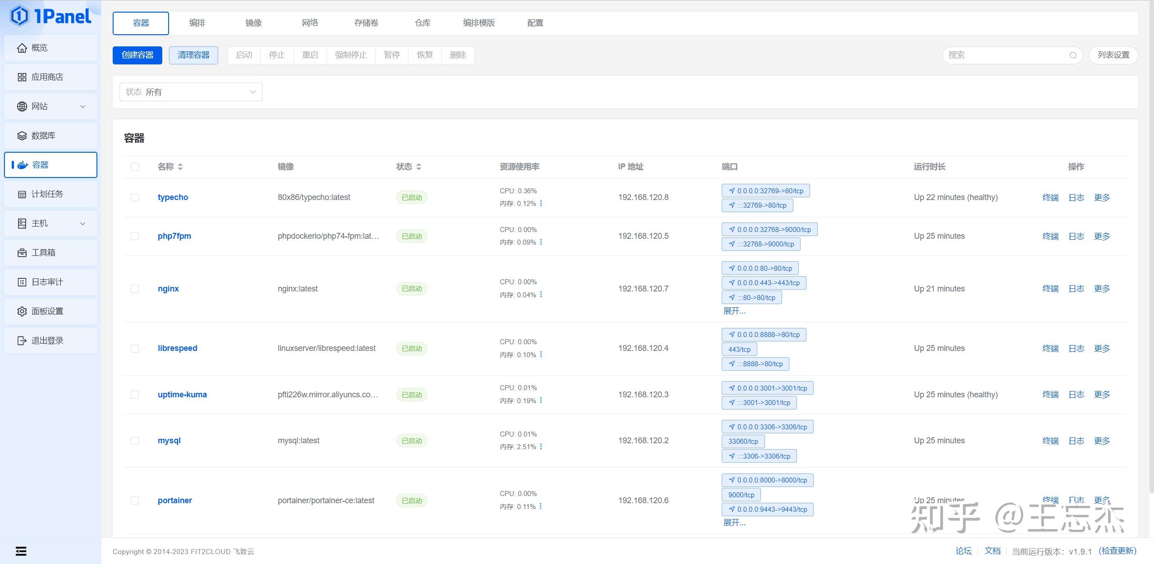Open log audit via sidebar icon

tap(22, 282)
